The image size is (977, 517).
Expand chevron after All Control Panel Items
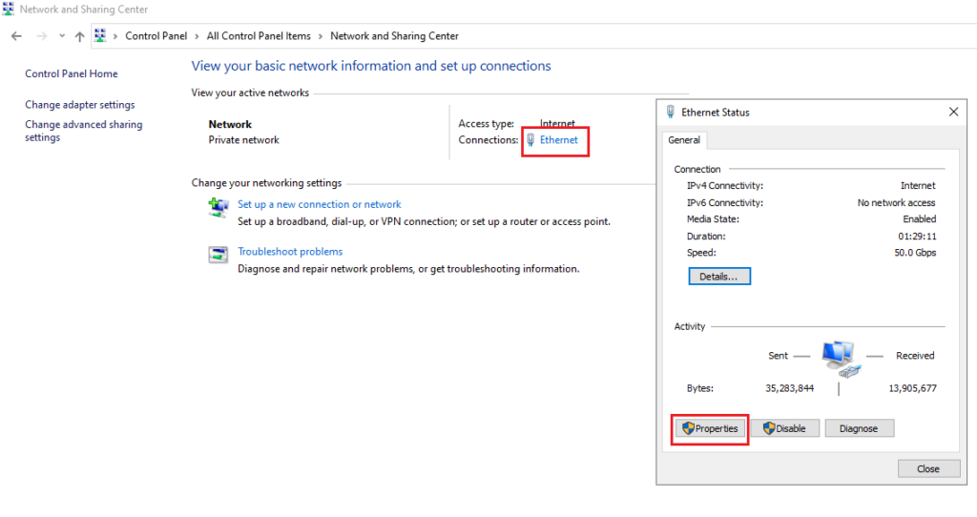point(321,36)
